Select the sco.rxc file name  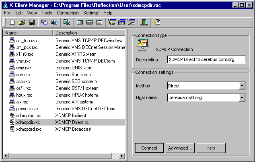point(23,81)
